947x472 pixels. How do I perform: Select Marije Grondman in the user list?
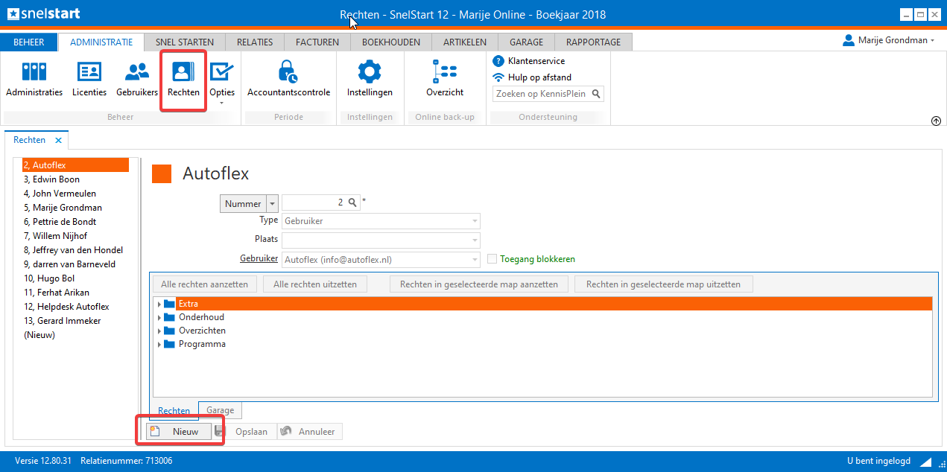click(x=63, y=208)
